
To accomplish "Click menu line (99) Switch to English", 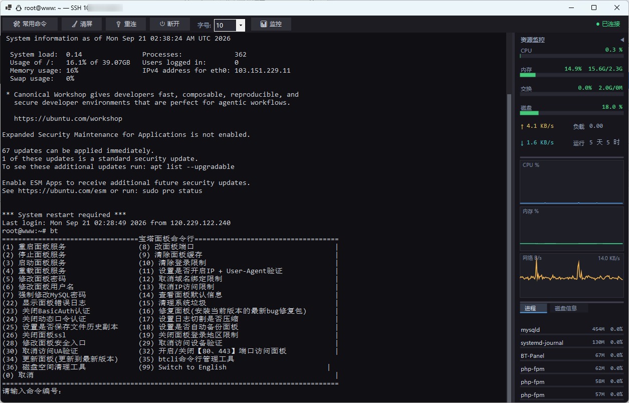I will (182, 367).
